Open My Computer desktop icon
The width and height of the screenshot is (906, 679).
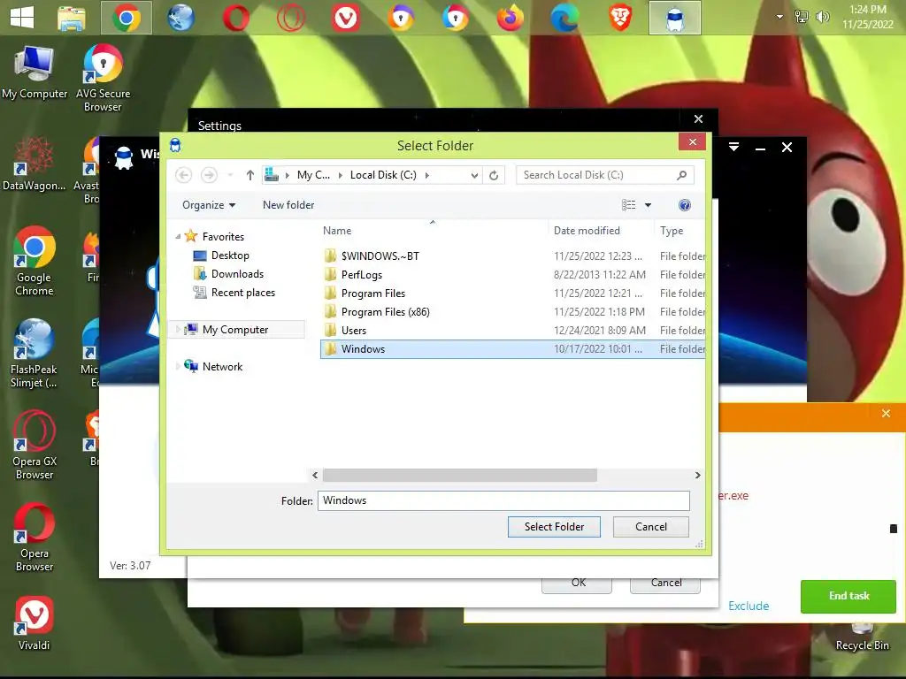[35, 72]
